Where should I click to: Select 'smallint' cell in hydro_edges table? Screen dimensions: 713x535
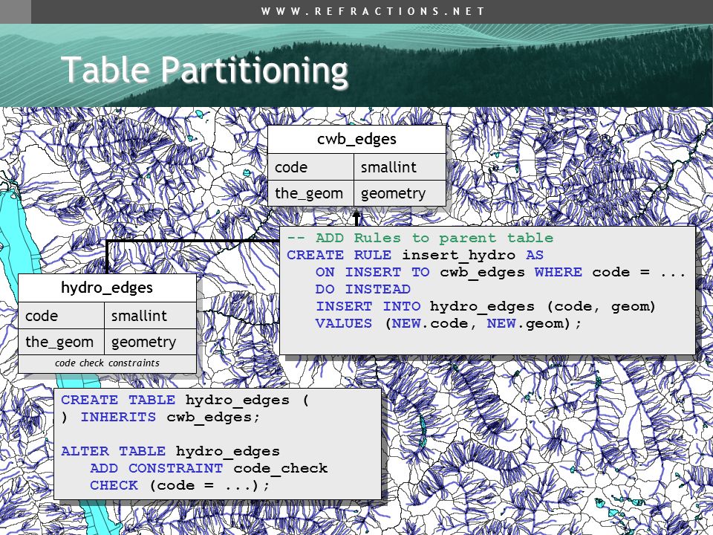pyautogui.click(x=150, y=316)
